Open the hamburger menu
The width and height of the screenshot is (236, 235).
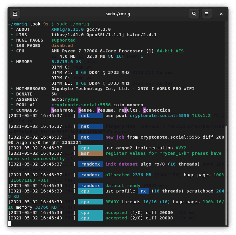tap(207, 14)
